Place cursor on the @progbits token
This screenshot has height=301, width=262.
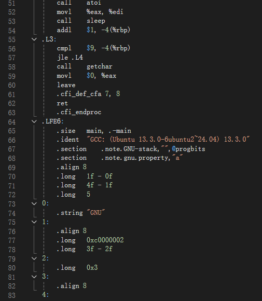[188, 149]
